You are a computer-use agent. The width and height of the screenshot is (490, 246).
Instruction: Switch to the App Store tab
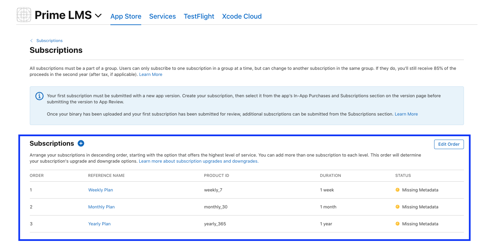click(126, 16)
